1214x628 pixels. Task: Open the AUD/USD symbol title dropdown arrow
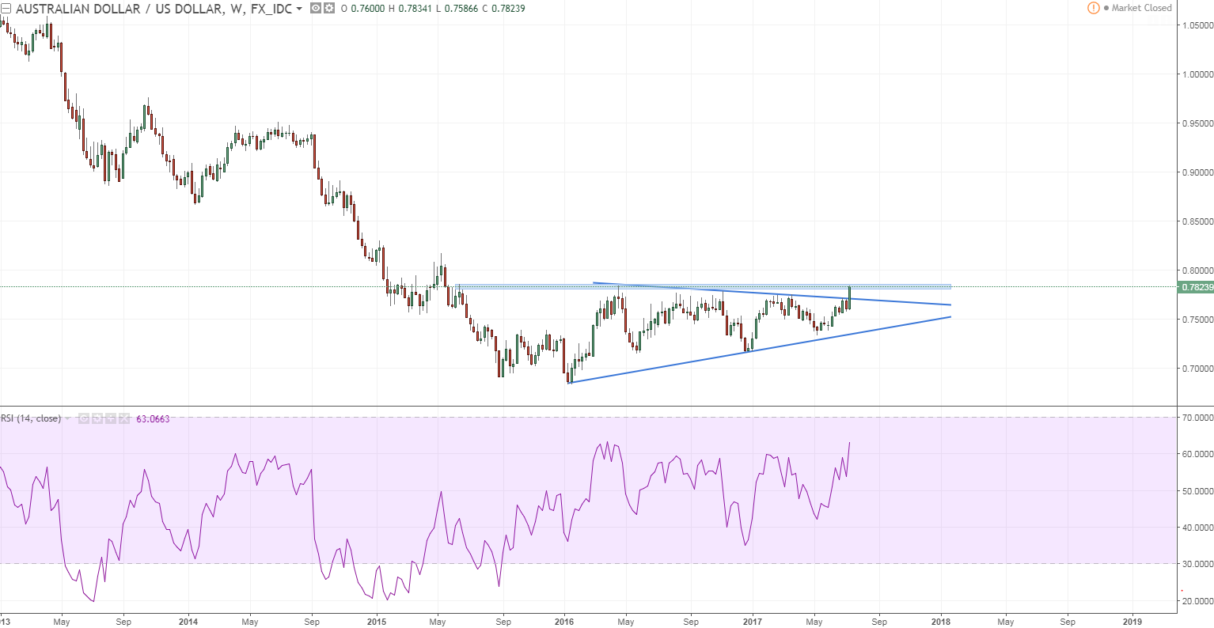(x=299, y=9)
